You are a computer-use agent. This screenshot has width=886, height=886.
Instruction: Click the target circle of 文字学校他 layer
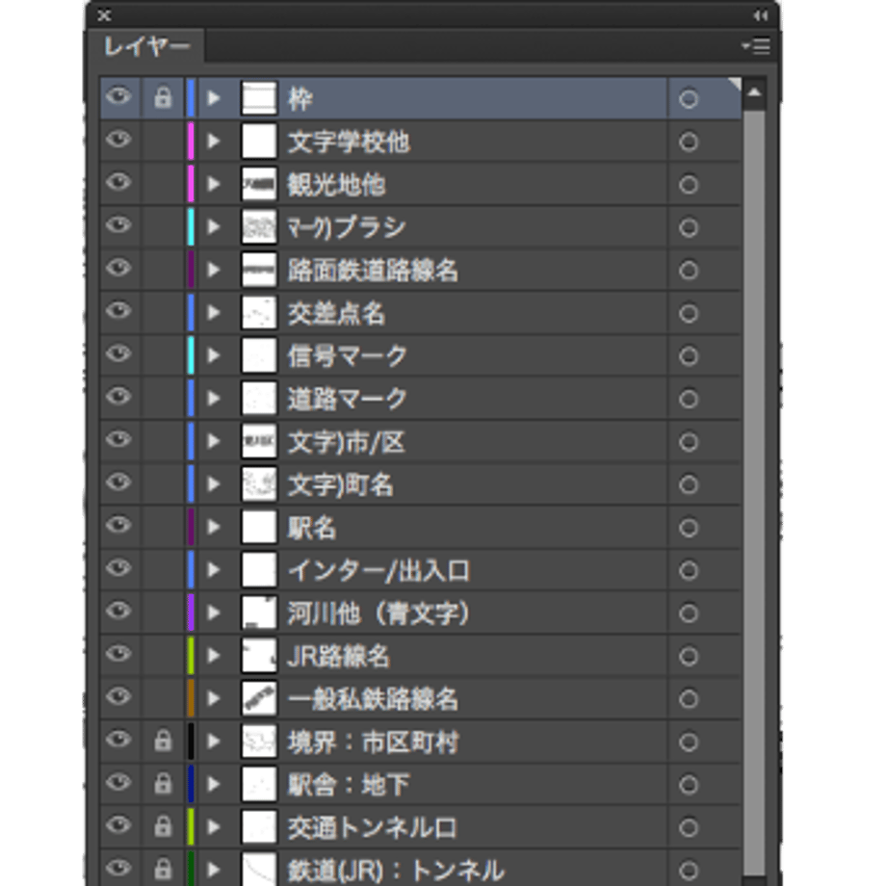click(689, 142)
